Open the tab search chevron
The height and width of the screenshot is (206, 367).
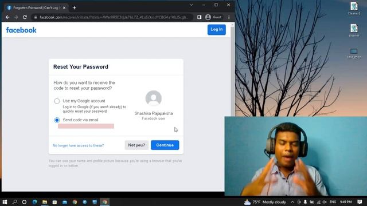pos(191,5)
